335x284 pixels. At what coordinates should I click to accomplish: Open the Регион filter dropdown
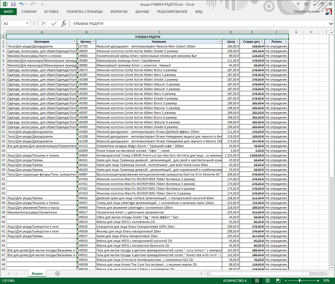pos(286,42)
